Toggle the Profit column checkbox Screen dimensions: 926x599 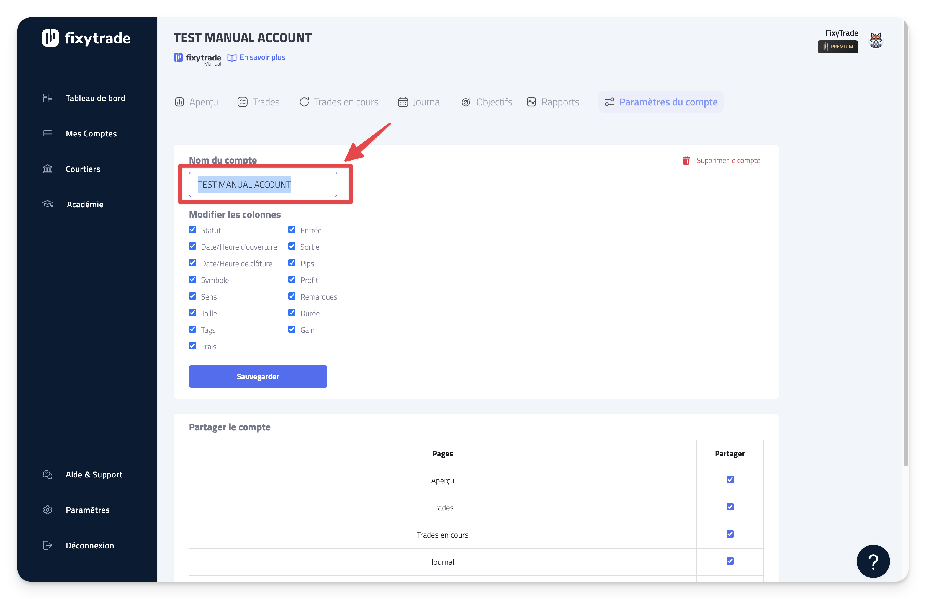[x=292, y=279]
